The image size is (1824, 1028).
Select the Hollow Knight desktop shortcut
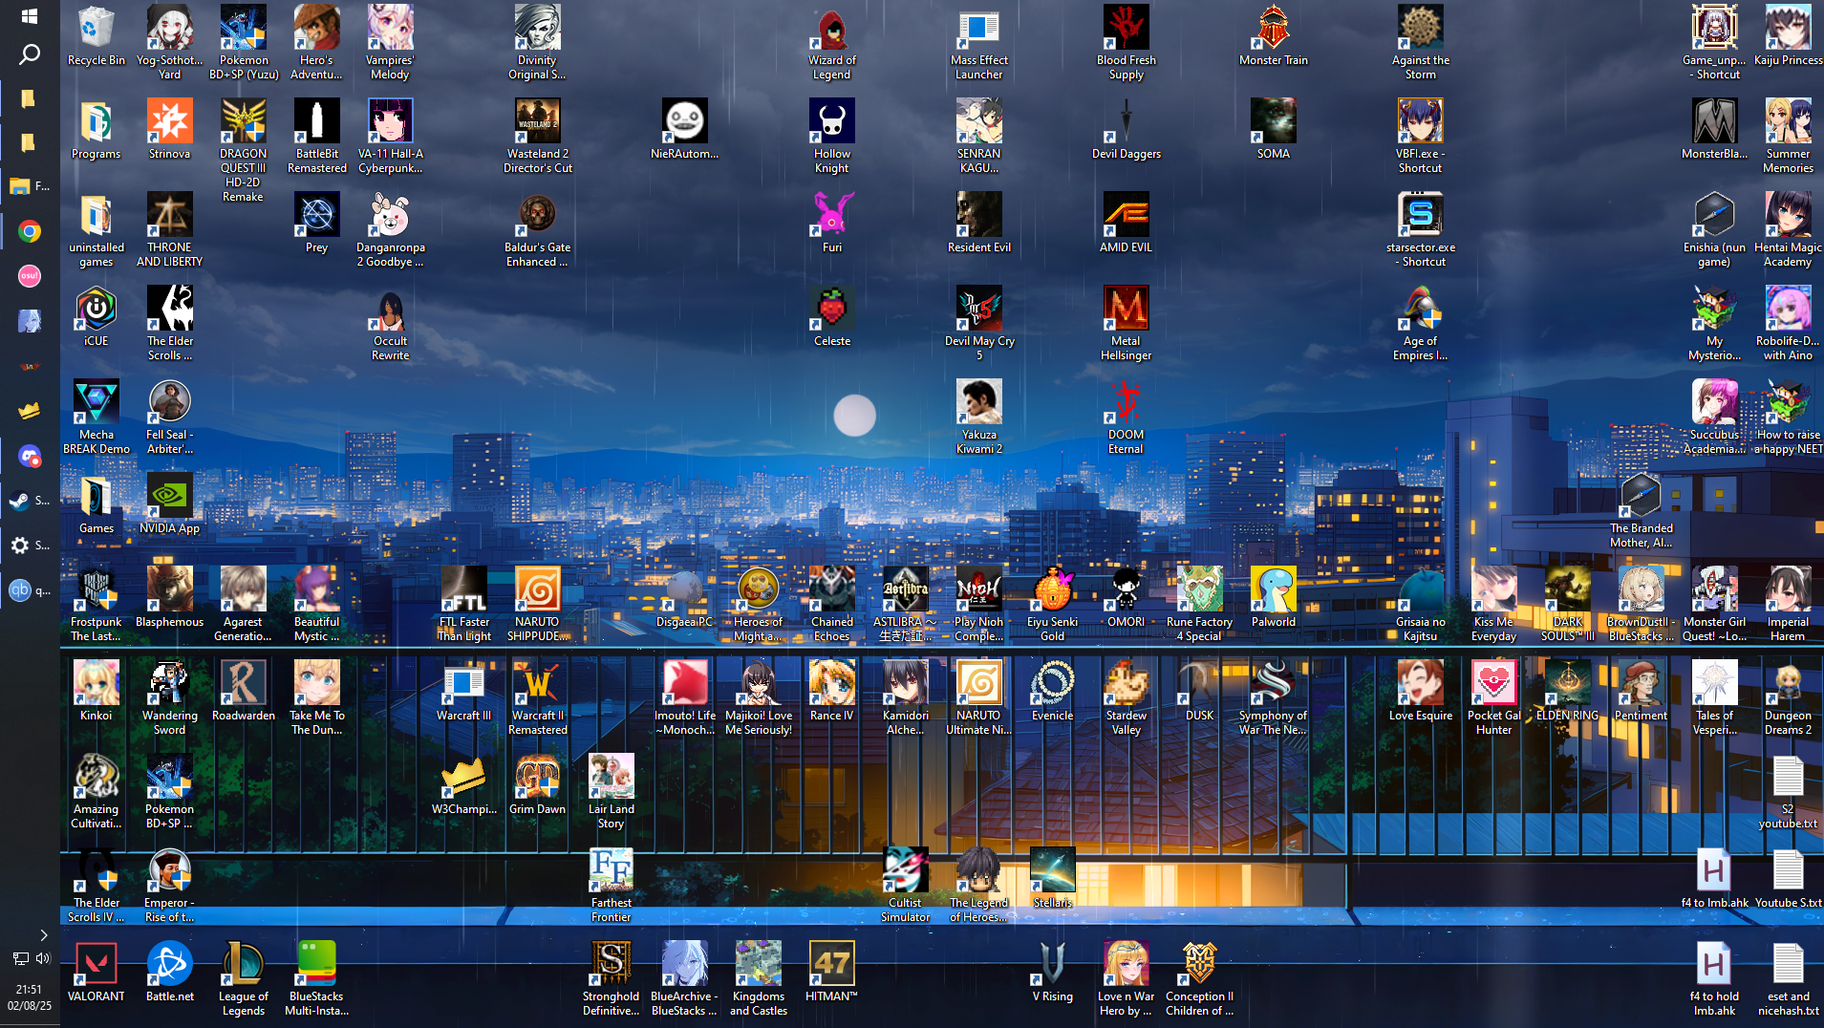[831, 137]
